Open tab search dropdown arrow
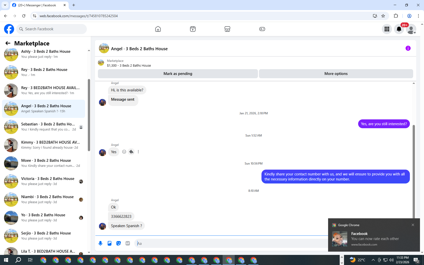This screenshot has height=265, width=424. 5,5
